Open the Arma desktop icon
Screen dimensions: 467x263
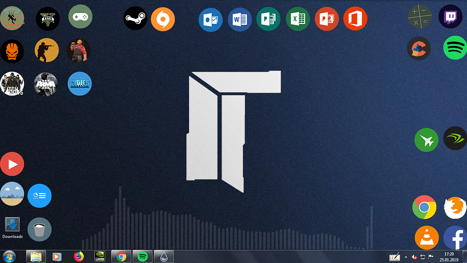46,85
